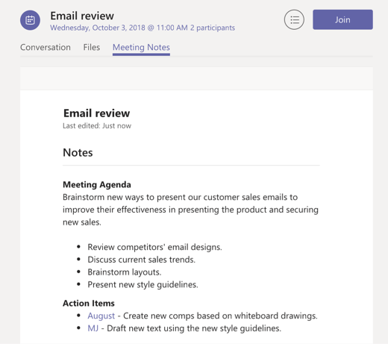
Task: Place cursor in Brainstorm new ways paragraph
Action: coord(190,210)
